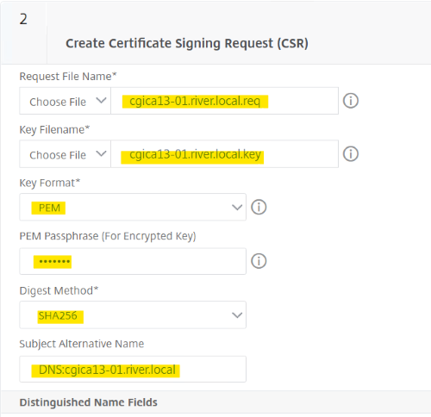The height and width of the screenshot is (417, 431).
Task: Open Choose File dropdown for Key Filename
Action: (65, 154)
